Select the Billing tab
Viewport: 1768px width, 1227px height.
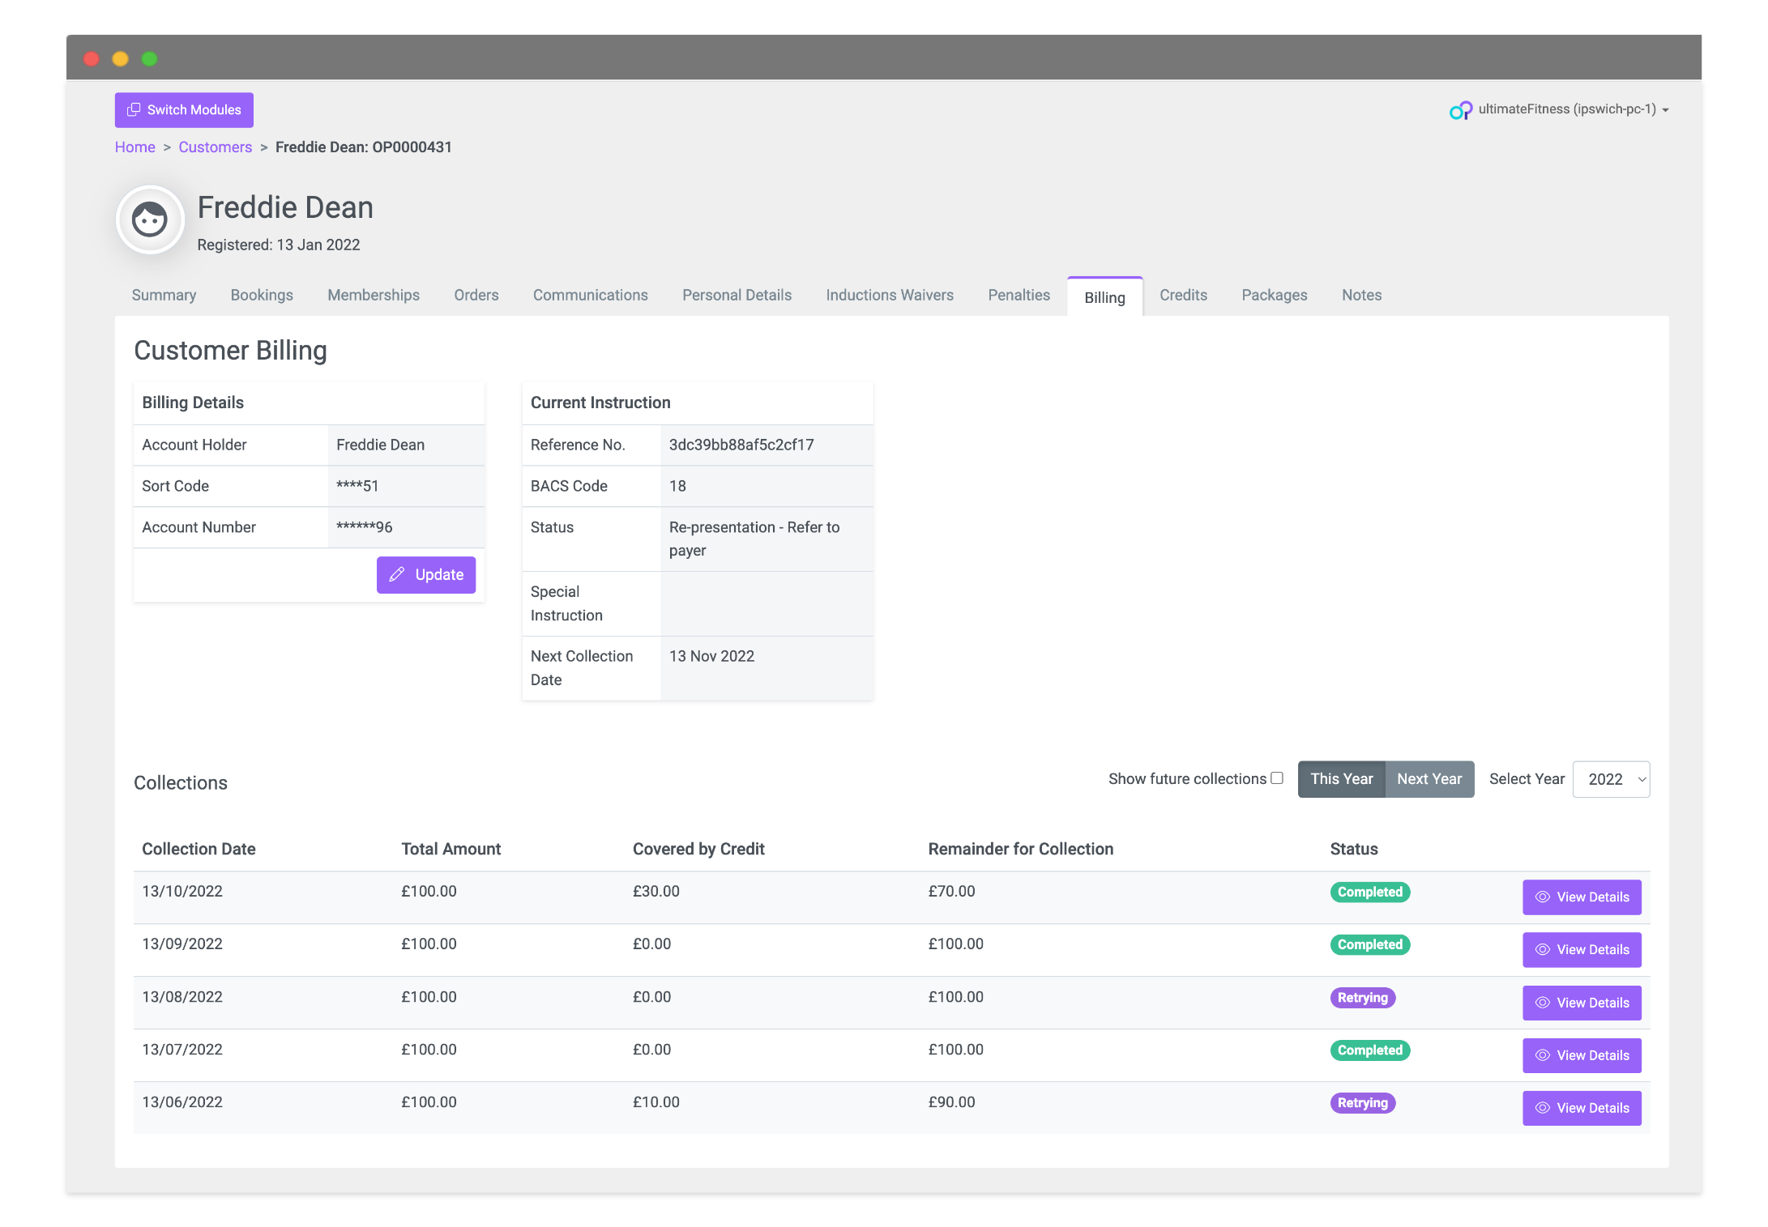click(1104, 297)
